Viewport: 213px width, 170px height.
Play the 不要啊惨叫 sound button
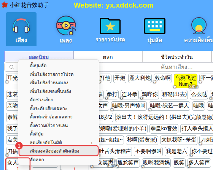pyautogui.click(x=148, y=151)
